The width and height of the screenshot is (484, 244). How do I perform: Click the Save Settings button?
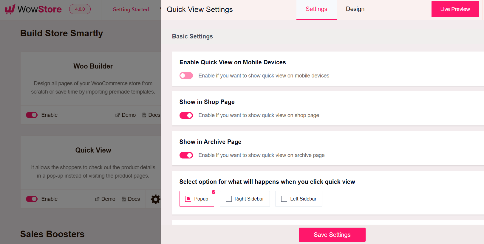[x=332, y=235]
